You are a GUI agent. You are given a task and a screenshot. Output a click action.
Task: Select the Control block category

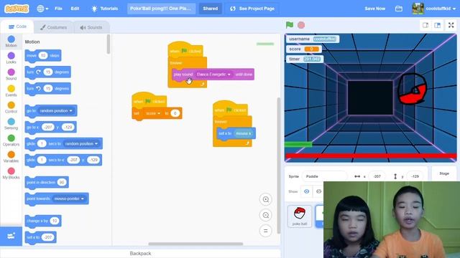coord(11,107)
